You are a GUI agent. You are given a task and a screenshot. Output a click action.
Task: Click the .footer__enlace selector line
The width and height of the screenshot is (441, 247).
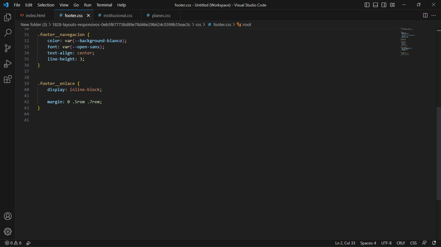(58, 83)
